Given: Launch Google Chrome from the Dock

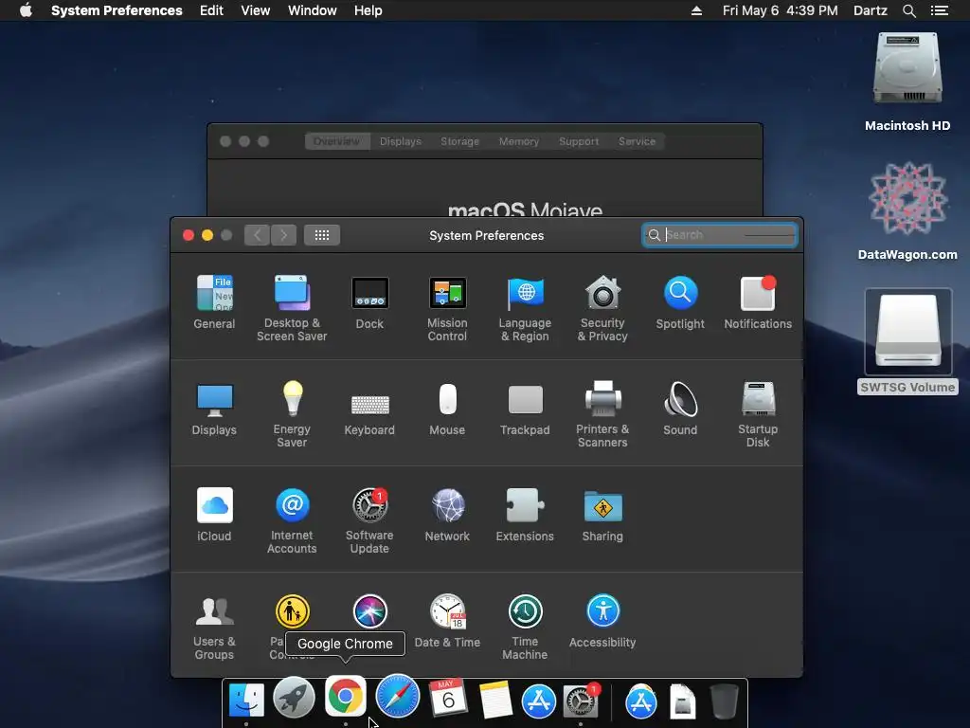Looking at the screenshot, I should coord(345,696).
